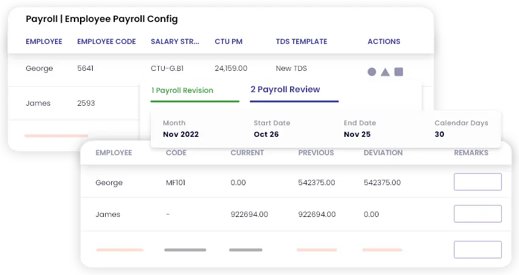The width and height of the screenshot is (519, 275).
Task: Select George in the Payroll Config table
Action: point(40,68)
